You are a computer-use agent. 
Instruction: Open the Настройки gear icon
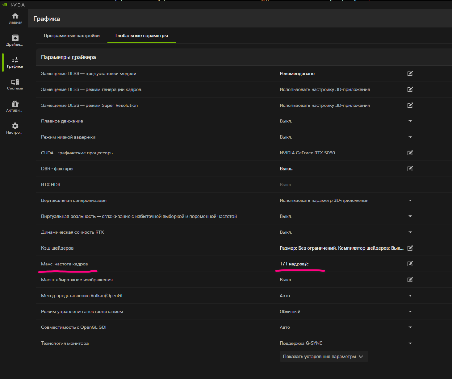tap(15, 128)
